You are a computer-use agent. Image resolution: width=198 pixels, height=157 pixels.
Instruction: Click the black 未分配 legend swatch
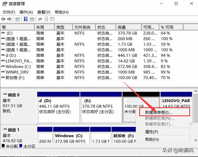[3, 146]
